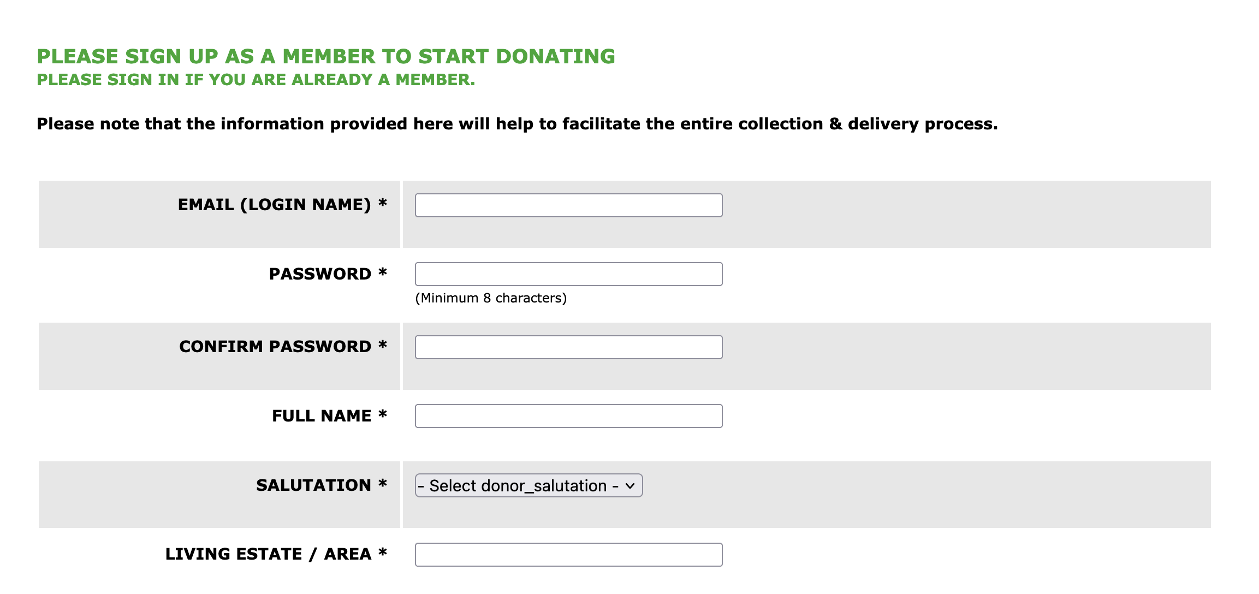Click the LIVING ESTATE / AREA input field

pyautogui.click(x=569, y=554)
